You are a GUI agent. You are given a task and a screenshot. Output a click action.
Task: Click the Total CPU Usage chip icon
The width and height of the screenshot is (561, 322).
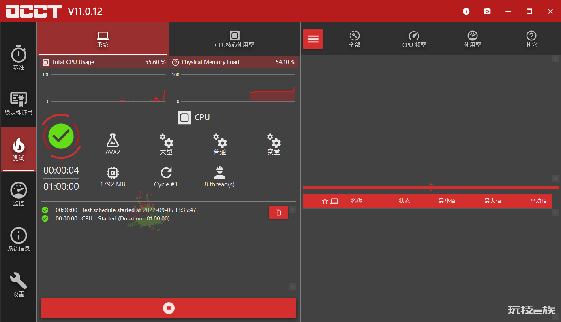tap(46, 62)
